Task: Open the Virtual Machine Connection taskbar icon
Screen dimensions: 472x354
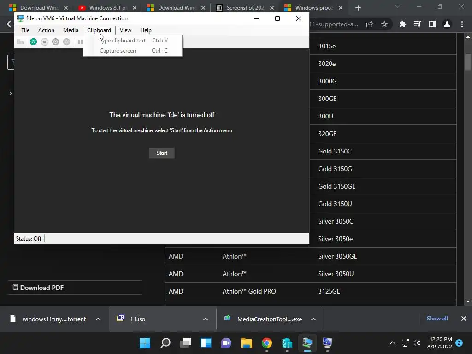Action: coord(307,343)
